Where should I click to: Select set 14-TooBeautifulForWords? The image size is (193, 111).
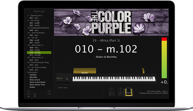pyautogui.click(x=38, y=28)
